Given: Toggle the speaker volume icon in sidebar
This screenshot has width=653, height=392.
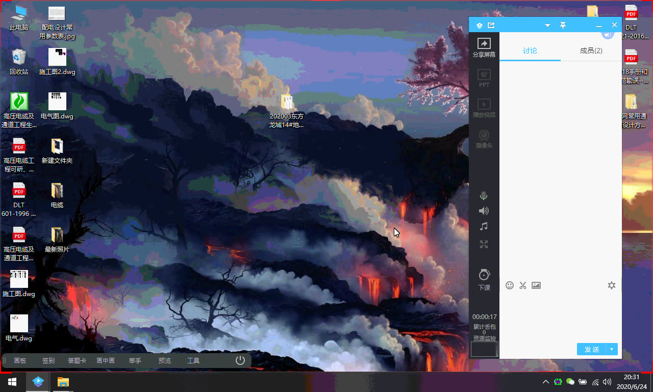Looking at the screenshot, I should (x=484, y=211).
